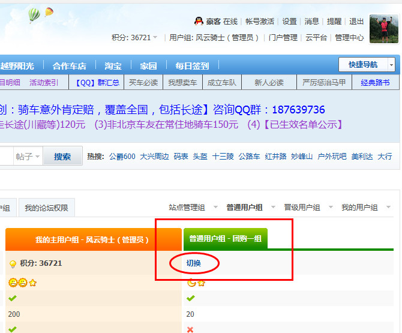The width and height of the screenshot is (402, 333).
Task: Select the 普通用户组 - 团购一组 green tab
Action: coord(224,238)
